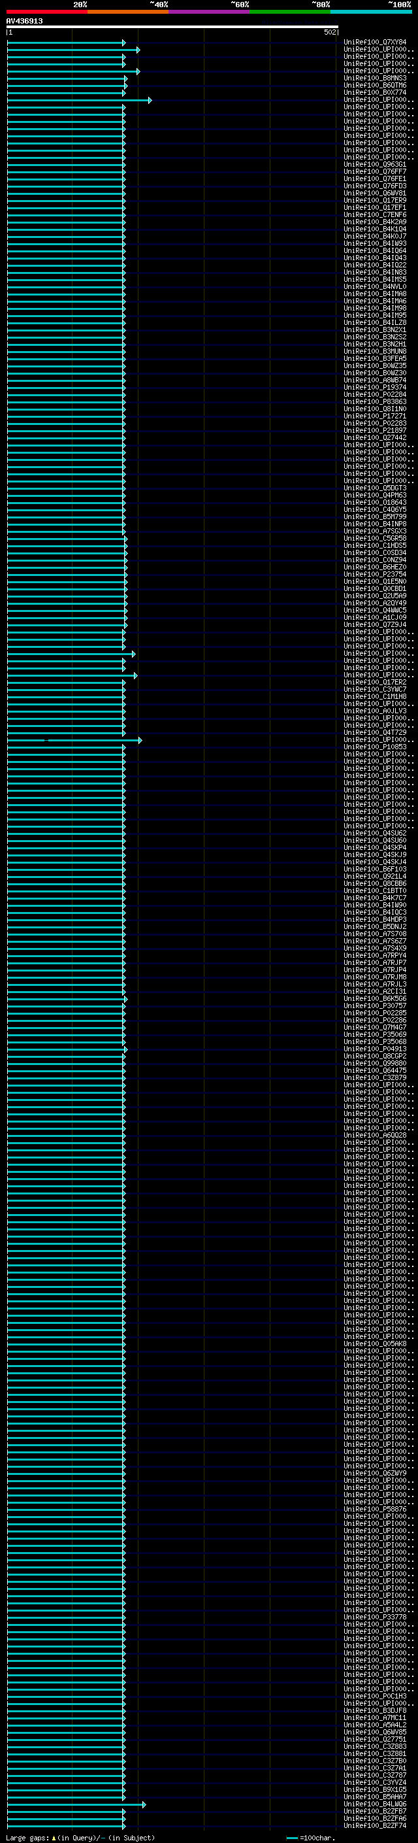Select hit UniRef100_P17271
The image size is (418, 1843).
[x=375, y=416]
